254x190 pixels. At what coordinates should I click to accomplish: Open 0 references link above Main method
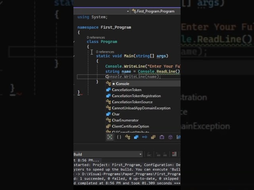coord(105,52)
